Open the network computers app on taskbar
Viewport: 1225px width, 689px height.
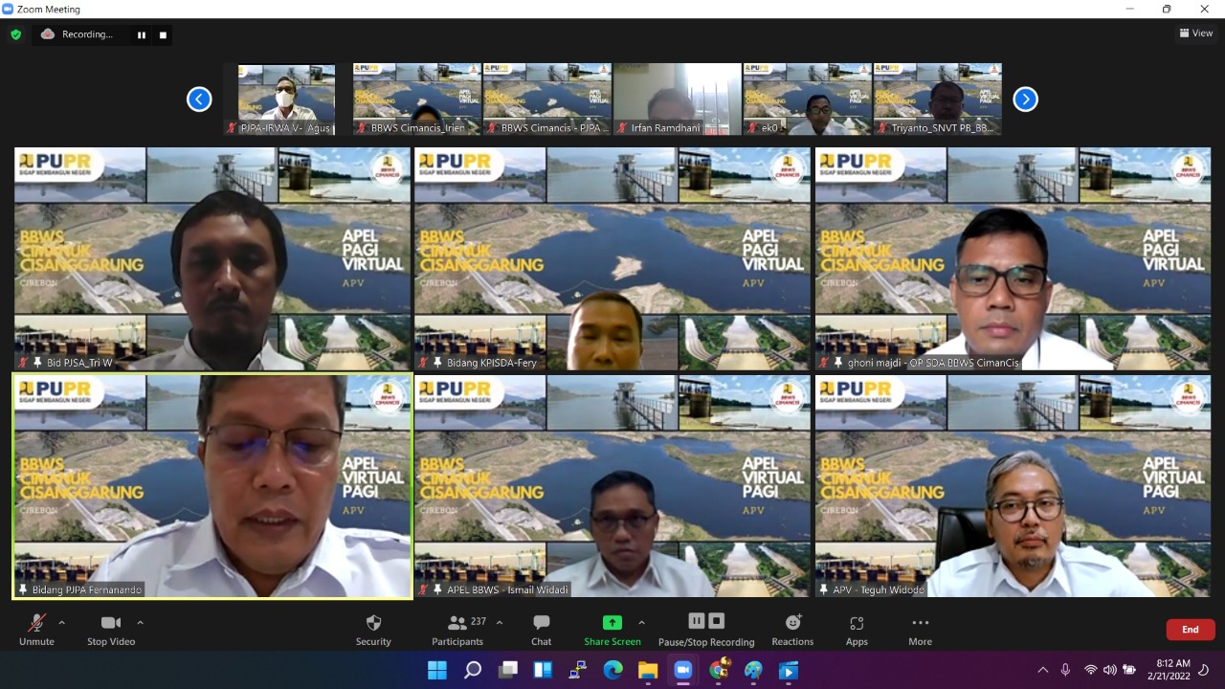coord(578,670)
